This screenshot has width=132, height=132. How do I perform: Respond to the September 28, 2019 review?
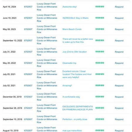(119, 108)
